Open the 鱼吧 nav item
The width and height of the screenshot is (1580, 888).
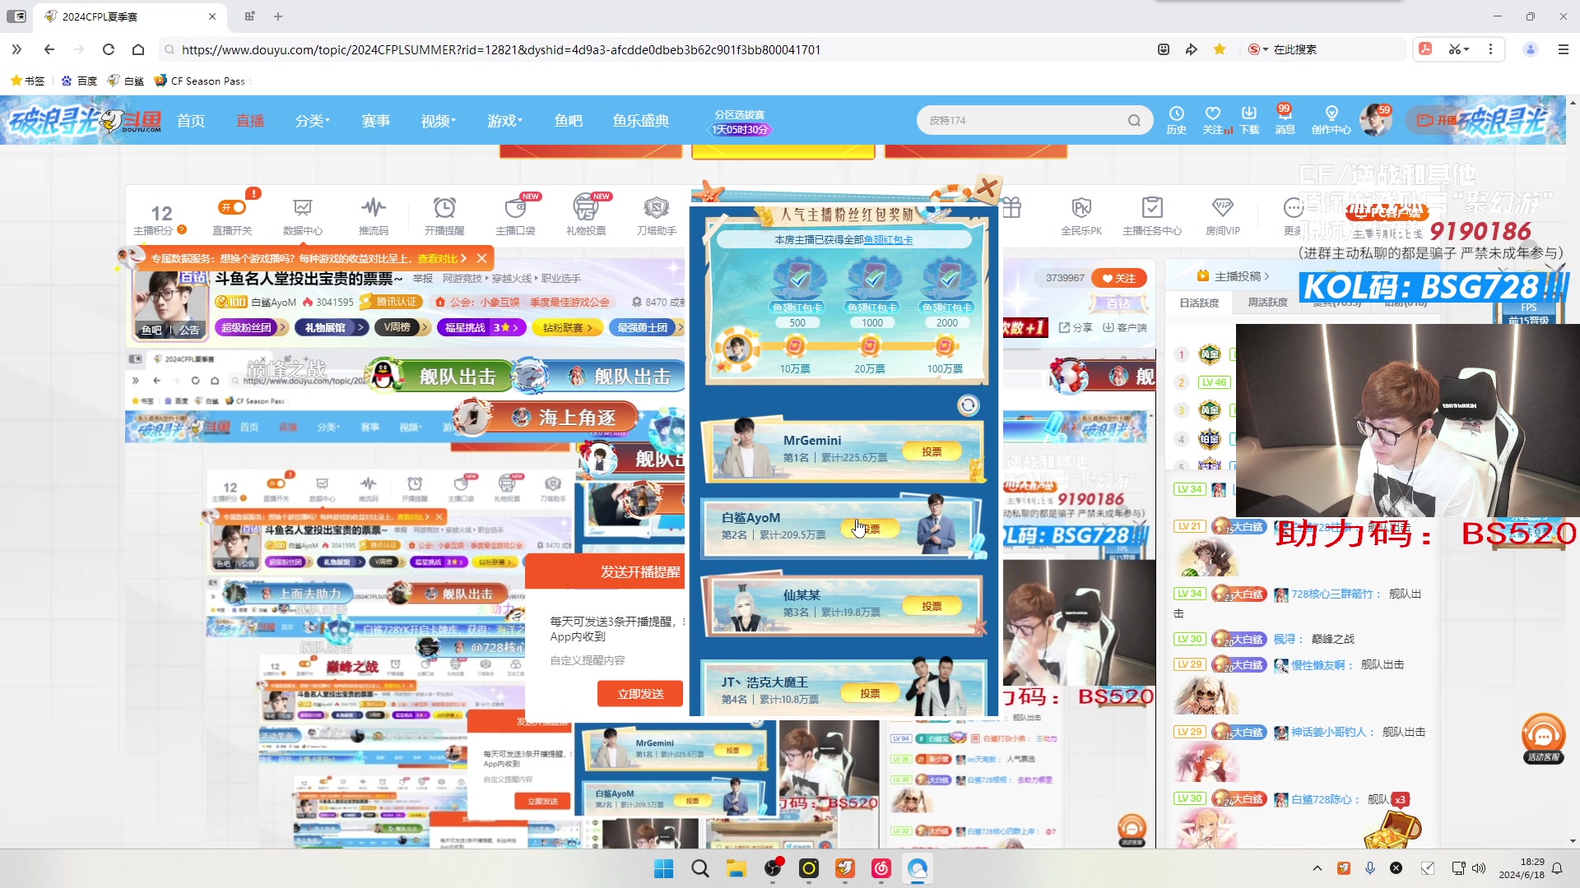tap(569, 121)
